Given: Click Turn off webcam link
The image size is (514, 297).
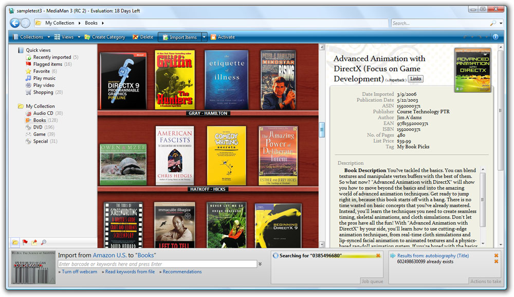Looking at the screenshot, I should pyautogui.click(x=79, y=272).
